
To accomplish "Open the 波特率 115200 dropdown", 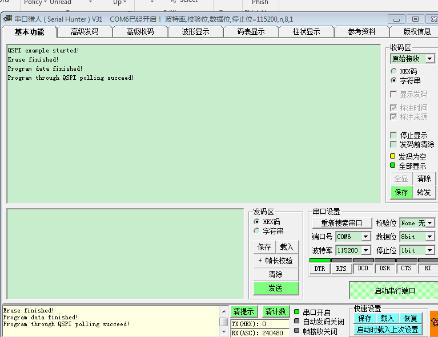I will click(x=365, y=250).
